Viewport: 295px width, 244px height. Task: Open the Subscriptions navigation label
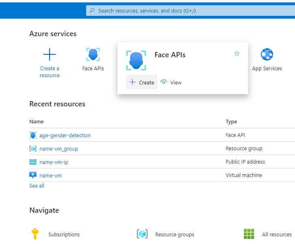[x=64, y=234]
